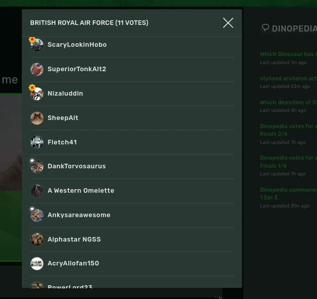This screenshot has width=317, height=299.
Task: Click ScaryLookinHobo's avatar icon
Action: coord(37,45)
